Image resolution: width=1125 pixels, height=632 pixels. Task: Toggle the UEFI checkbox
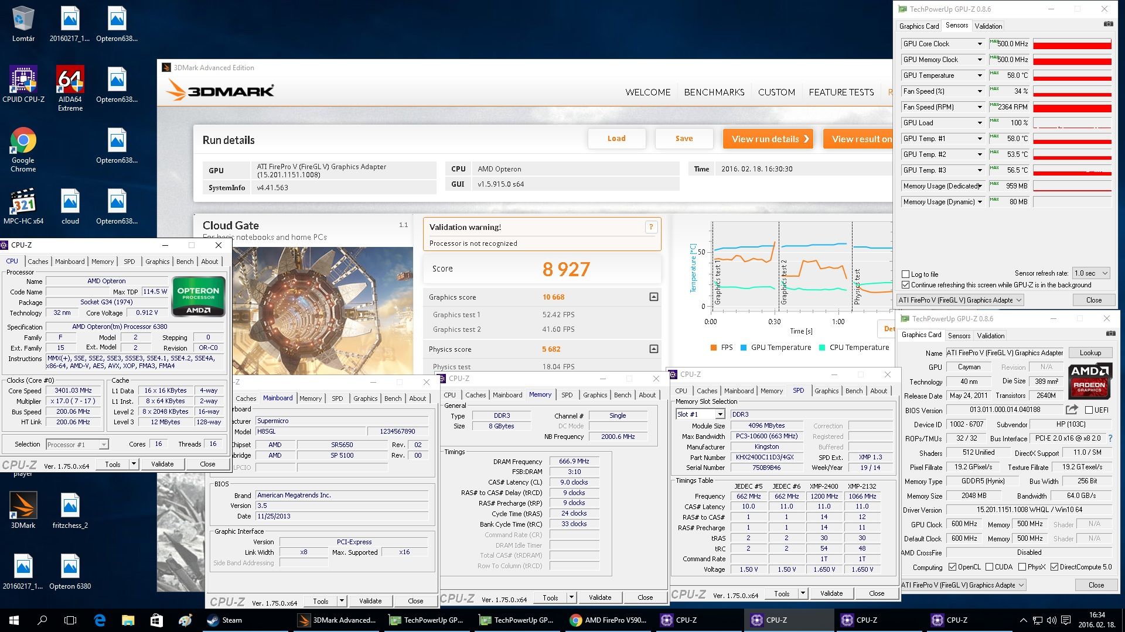point(1089,410)
